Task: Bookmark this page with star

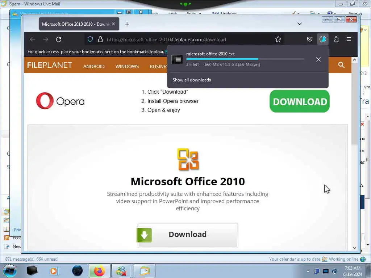Action: [x=278, y=39]
